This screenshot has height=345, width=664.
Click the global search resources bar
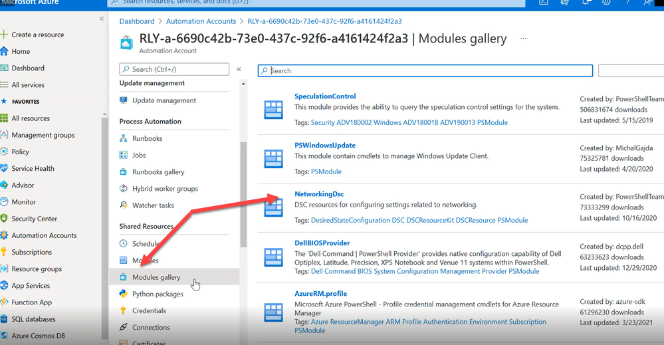click(316, 2)
